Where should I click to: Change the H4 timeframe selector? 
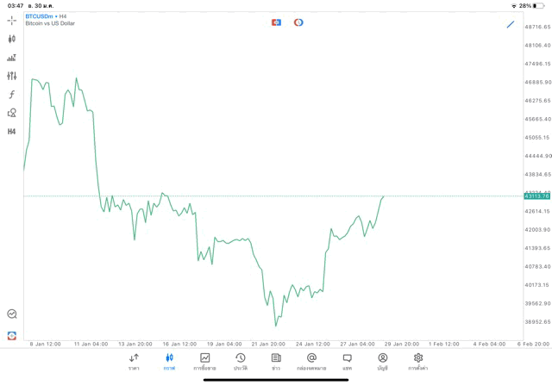[12, 132]
